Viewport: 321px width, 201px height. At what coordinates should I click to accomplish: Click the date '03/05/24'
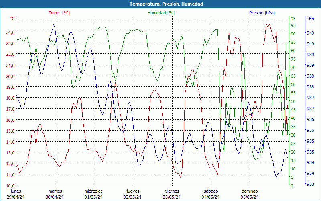tap(172, 197)
